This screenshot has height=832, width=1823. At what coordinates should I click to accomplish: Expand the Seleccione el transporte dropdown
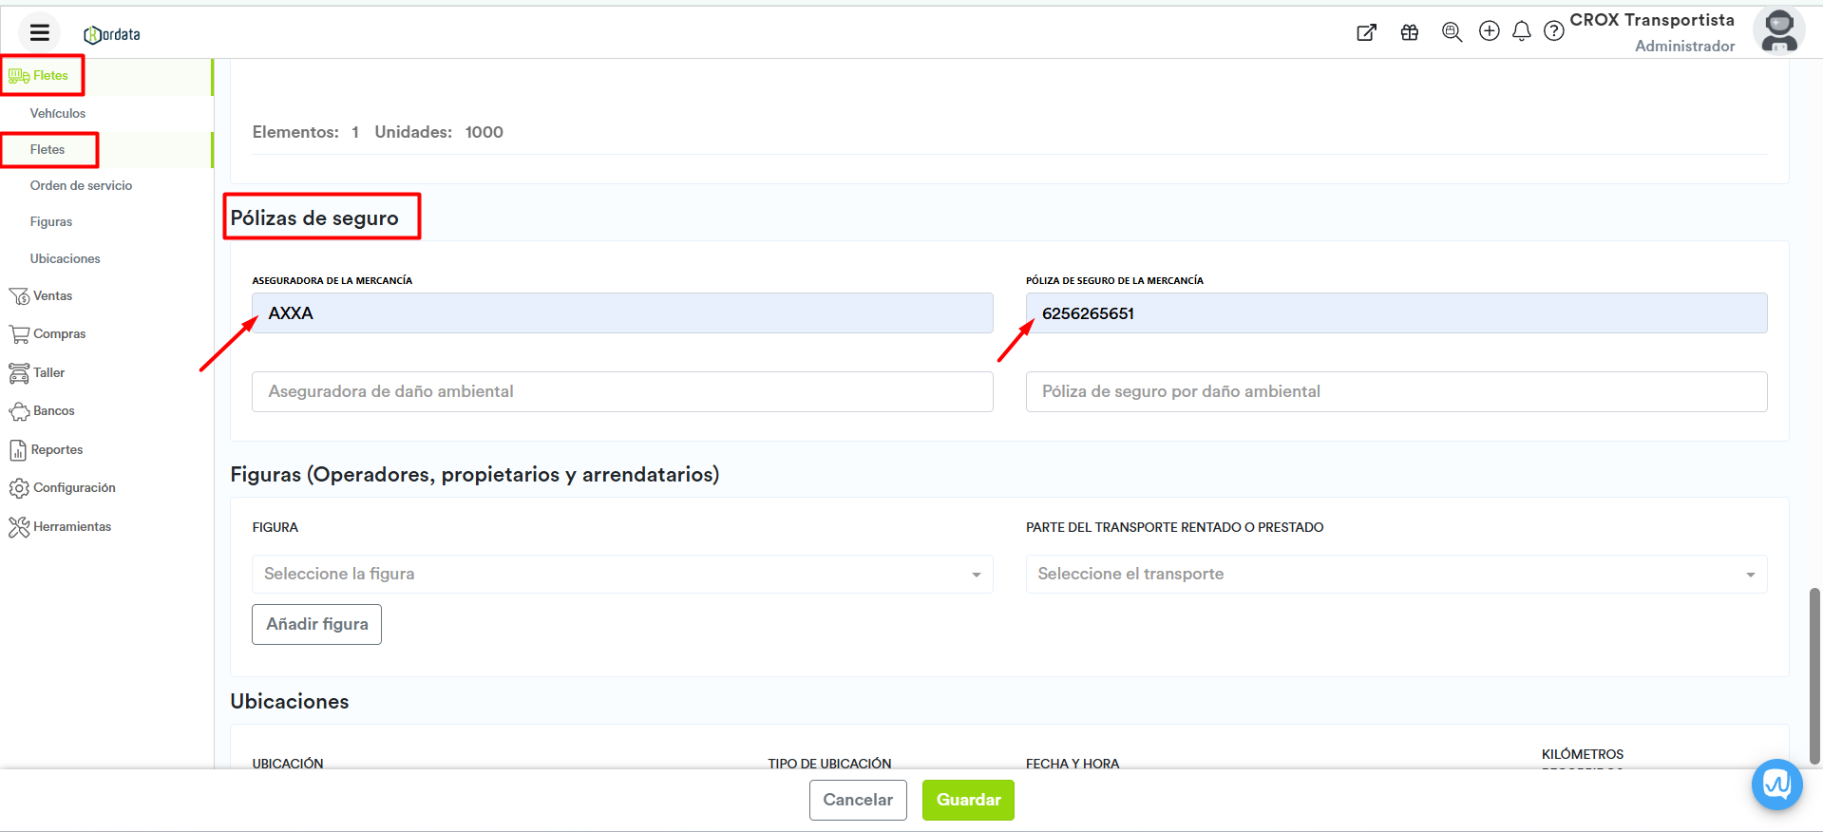(1396, 575)
